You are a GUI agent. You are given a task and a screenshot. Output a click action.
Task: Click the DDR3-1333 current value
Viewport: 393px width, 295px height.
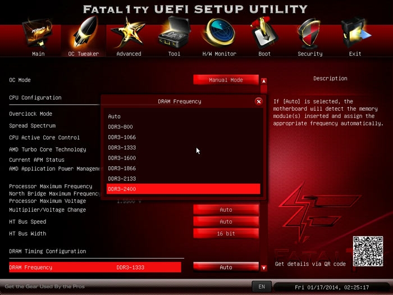[130, 267]
